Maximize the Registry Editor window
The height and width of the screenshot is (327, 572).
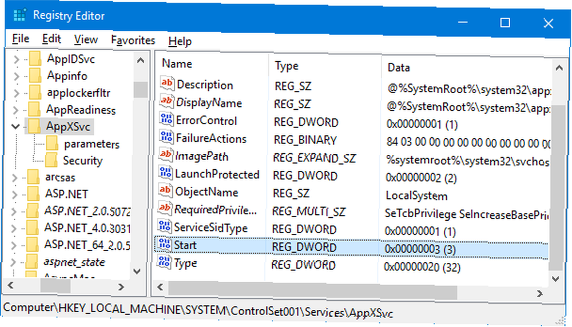click(x=505, y=23)
